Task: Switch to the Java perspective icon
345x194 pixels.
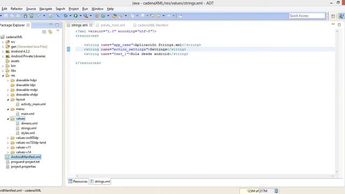Action: (x=341, y=16)
